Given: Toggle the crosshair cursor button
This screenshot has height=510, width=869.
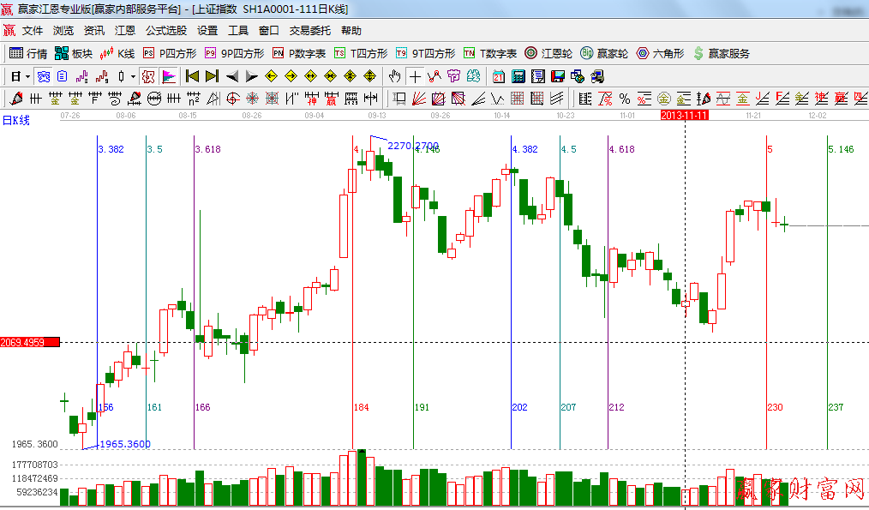Looking at the screenshot, I should click(x=416, y=76).
